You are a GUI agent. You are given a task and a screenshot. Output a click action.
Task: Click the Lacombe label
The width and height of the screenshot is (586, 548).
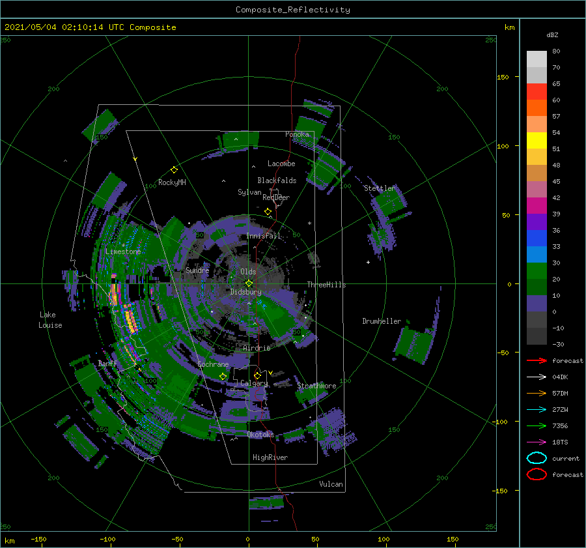(281, 164)
